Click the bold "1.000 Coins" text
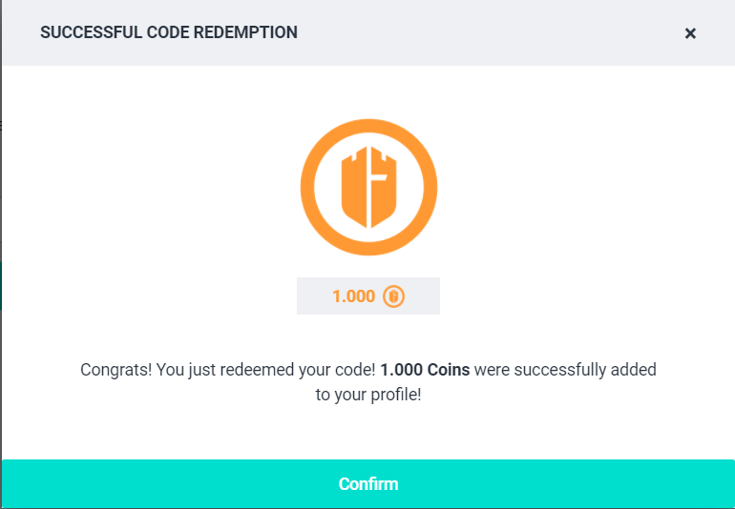 pyautogui.click(x=425, y=369)
